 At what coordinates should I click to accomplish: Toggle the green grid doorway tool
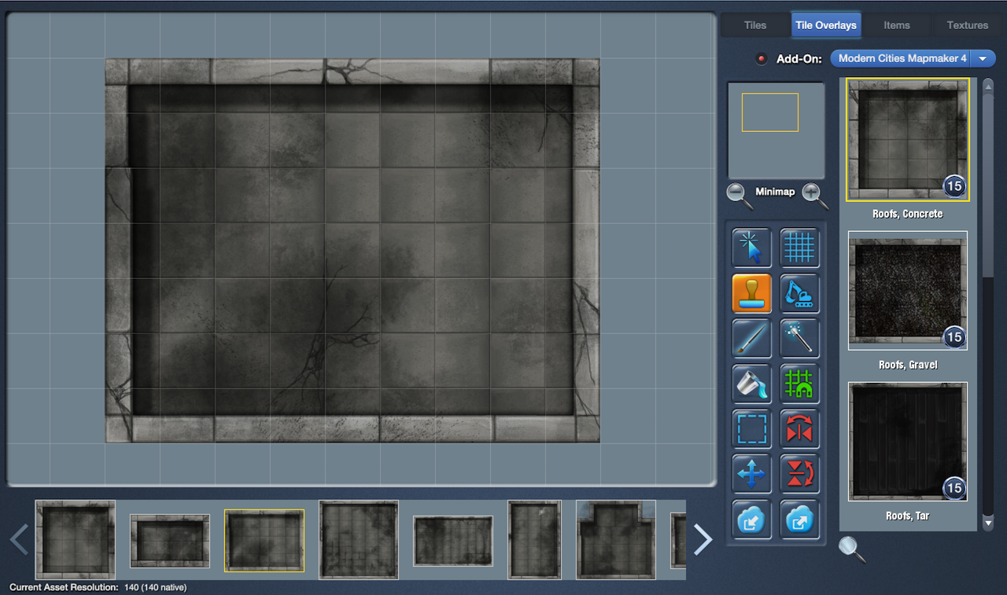click(799, 384)
